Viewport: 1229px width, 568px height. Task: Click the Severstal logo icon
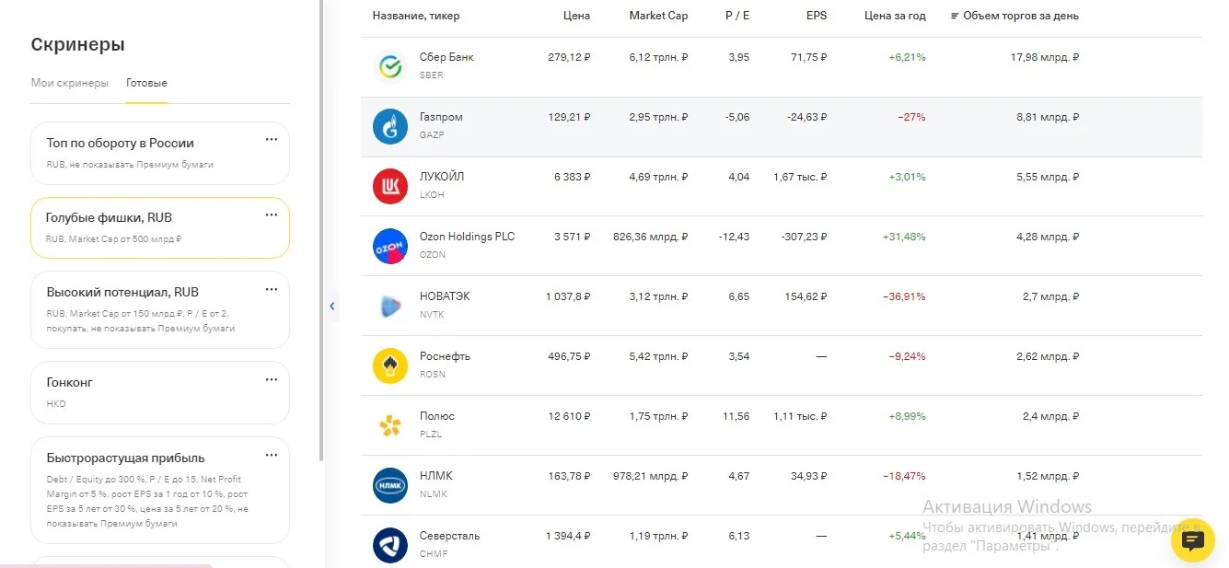(390, 545)
